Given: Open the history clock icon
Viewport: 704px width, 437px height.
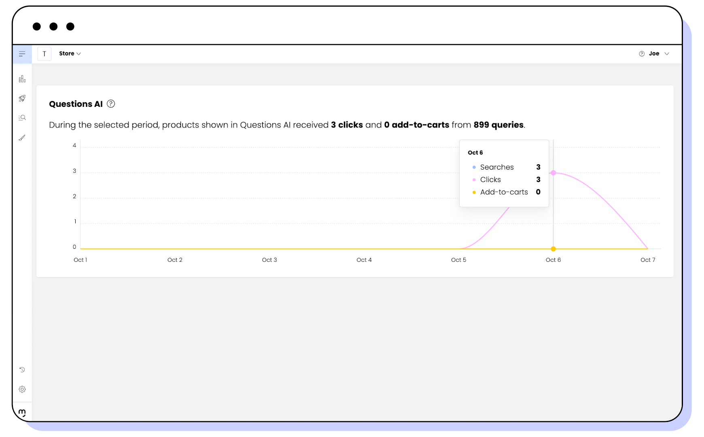Looking at the screenshot, I should click(x=22, y=370).
